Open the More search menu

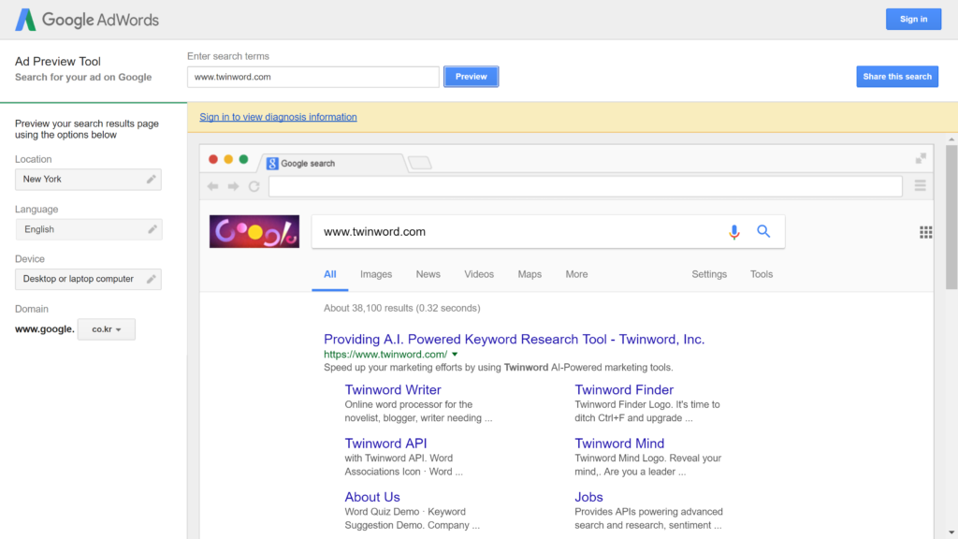(576, 274)
